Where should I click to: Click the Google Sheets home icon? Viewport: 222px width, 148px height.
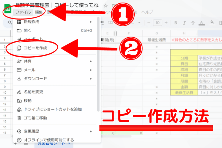8,9
